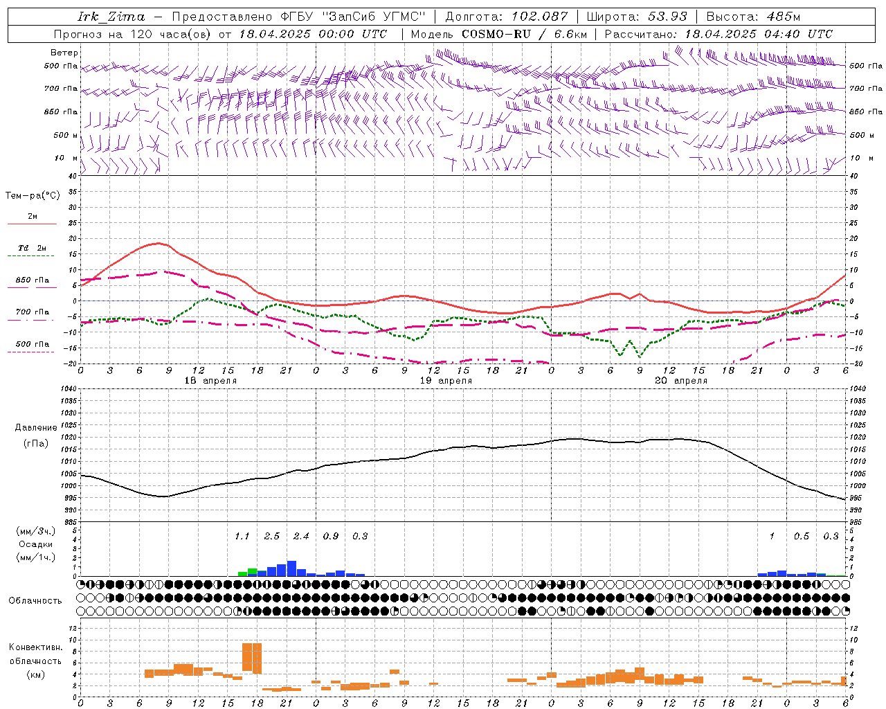The width and height of the screenshot is (886, 709).
Task: Click the Давление panel label
Action: coord(36,428)
